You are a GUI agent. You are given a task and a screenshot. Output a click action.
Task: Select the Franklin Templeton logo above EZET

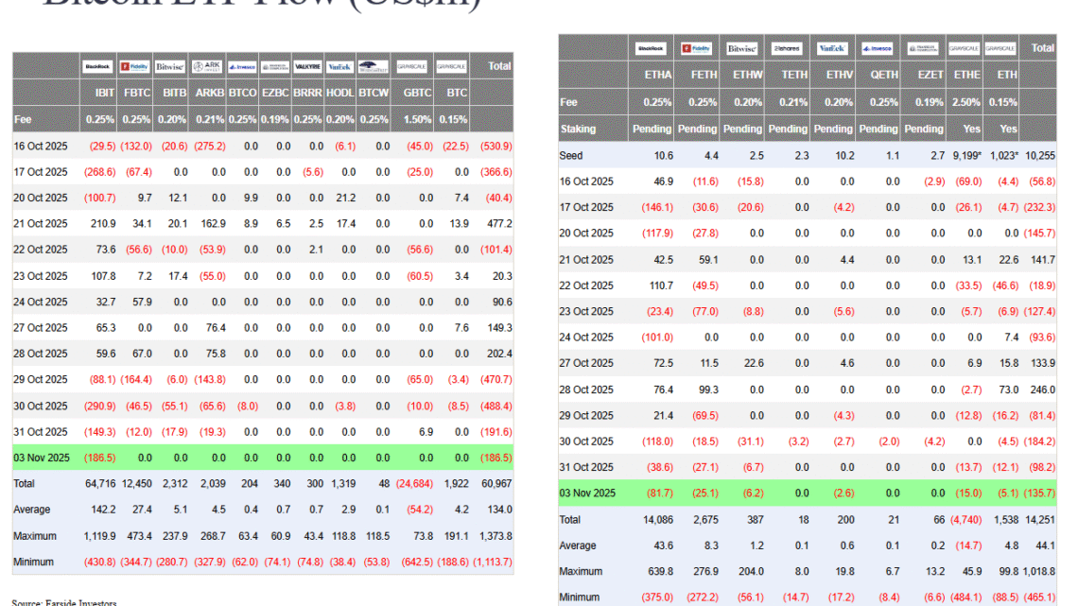(x=924, y=47)
